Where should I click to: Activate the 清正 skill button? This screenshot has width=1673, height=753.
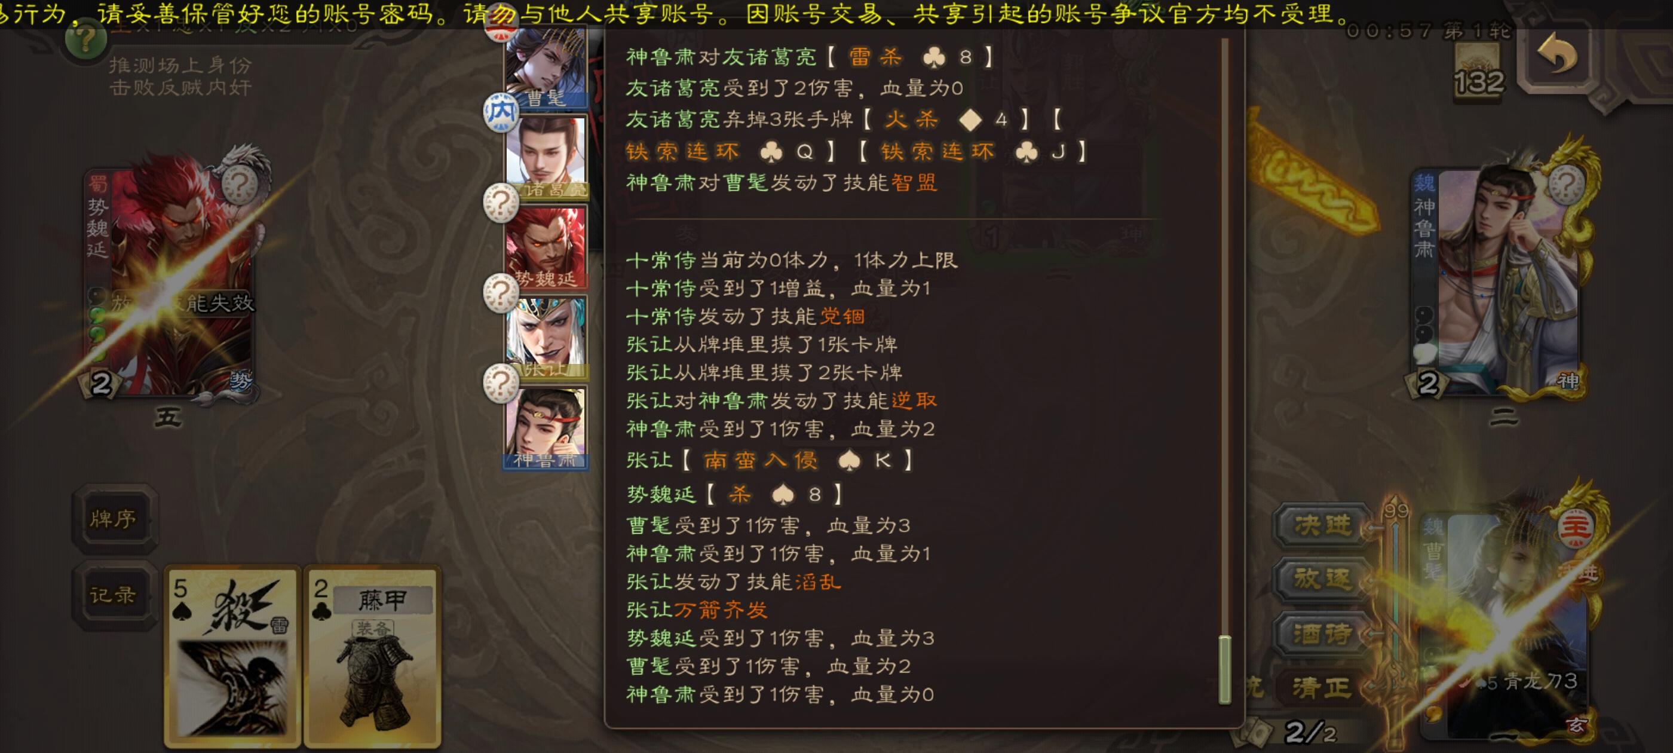tap(1322, 687)
